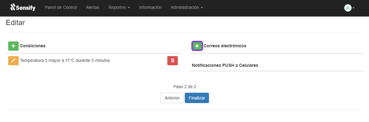Open the Información page
The height and width of the screenshot is (122, 369).
click(150, 8)
